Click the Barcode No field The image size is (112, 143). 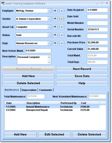(x=97, y=36)
